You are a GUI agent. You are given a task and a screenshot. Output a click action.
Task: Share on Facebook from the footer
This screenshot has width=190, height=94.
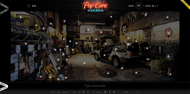click(x=79, y=92)
